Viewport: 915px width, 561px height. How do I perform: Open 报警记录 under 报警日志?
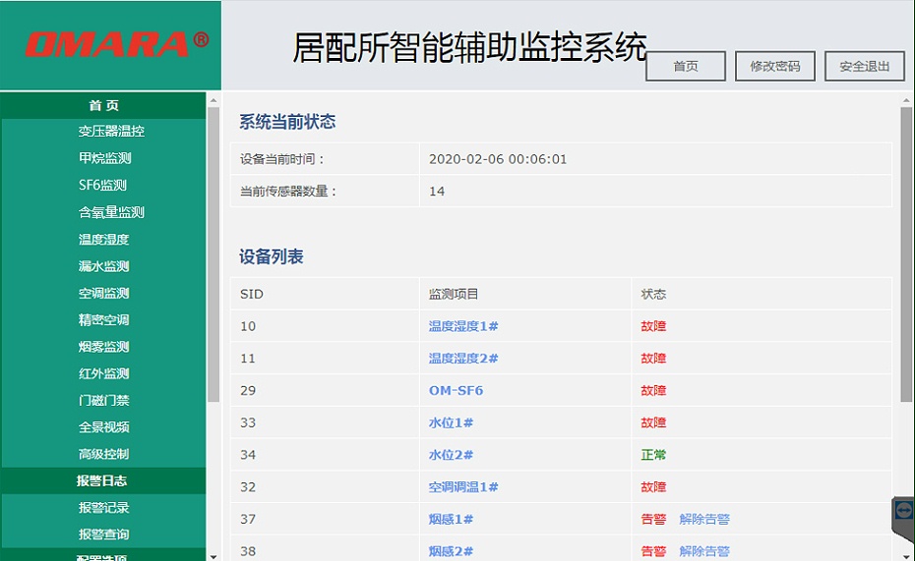pos(104,508)
